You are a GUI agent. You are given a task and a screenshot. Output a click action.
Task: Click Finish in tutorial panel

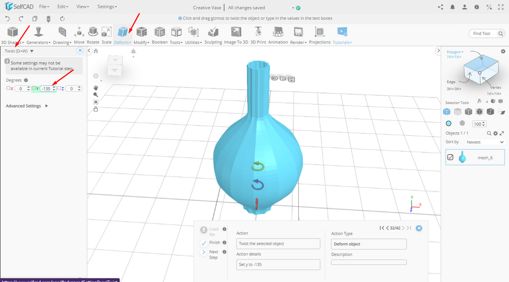[x=211, y=243]
